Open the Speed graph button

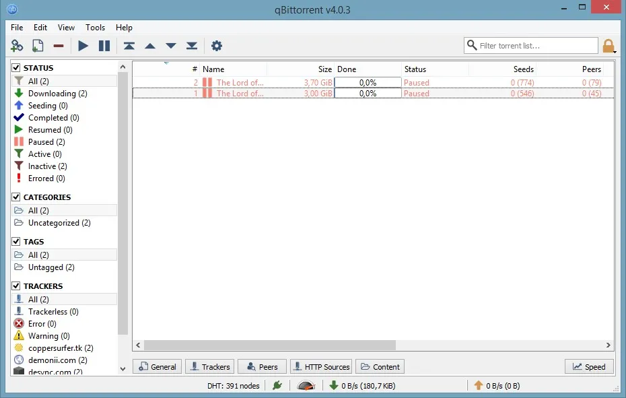tap(589, 366)
